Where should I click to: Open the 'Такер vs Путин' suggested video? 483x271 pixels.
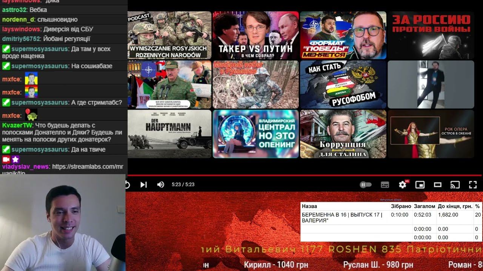click(255, 35)
